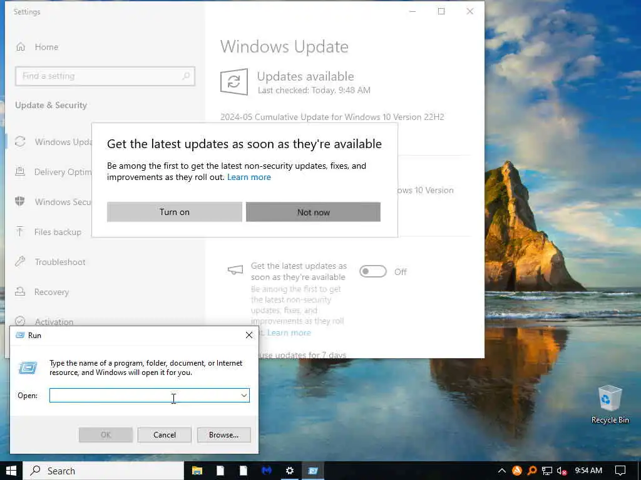The image size is (641, 480).
Task: Open File Explorer from taskbar
Action: click(x=197, y=471)
